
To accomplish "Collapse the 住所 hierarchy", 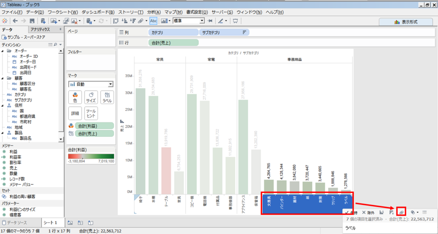I will click(x=3, y=106).
